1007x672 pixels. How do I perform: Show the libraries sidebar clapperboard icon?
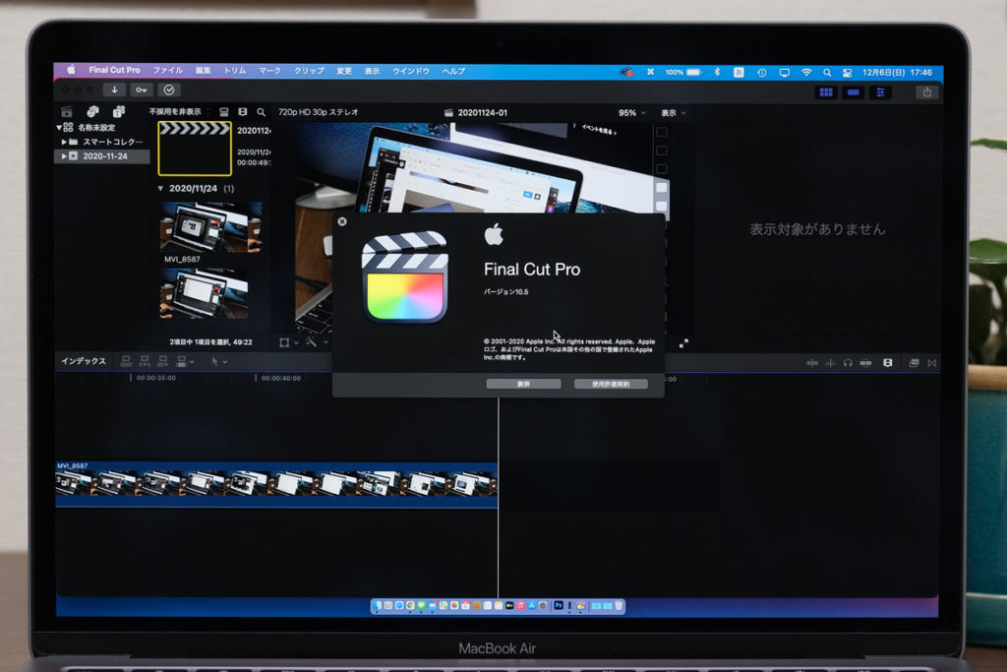pos(67,112)
